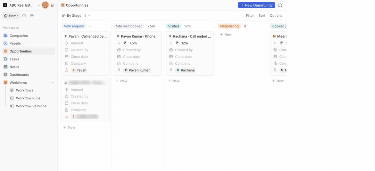Add new card in New enquiry column
The image size is (375, 171).
(x=69, y=128)
